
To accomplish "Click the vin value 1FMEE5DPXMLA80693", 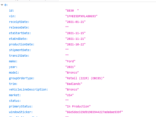I will click(81, 16).
